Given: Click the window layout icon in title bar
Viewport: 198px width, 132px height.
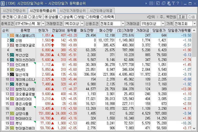Looking at the screenshot, I should click(x=158, y=3).
